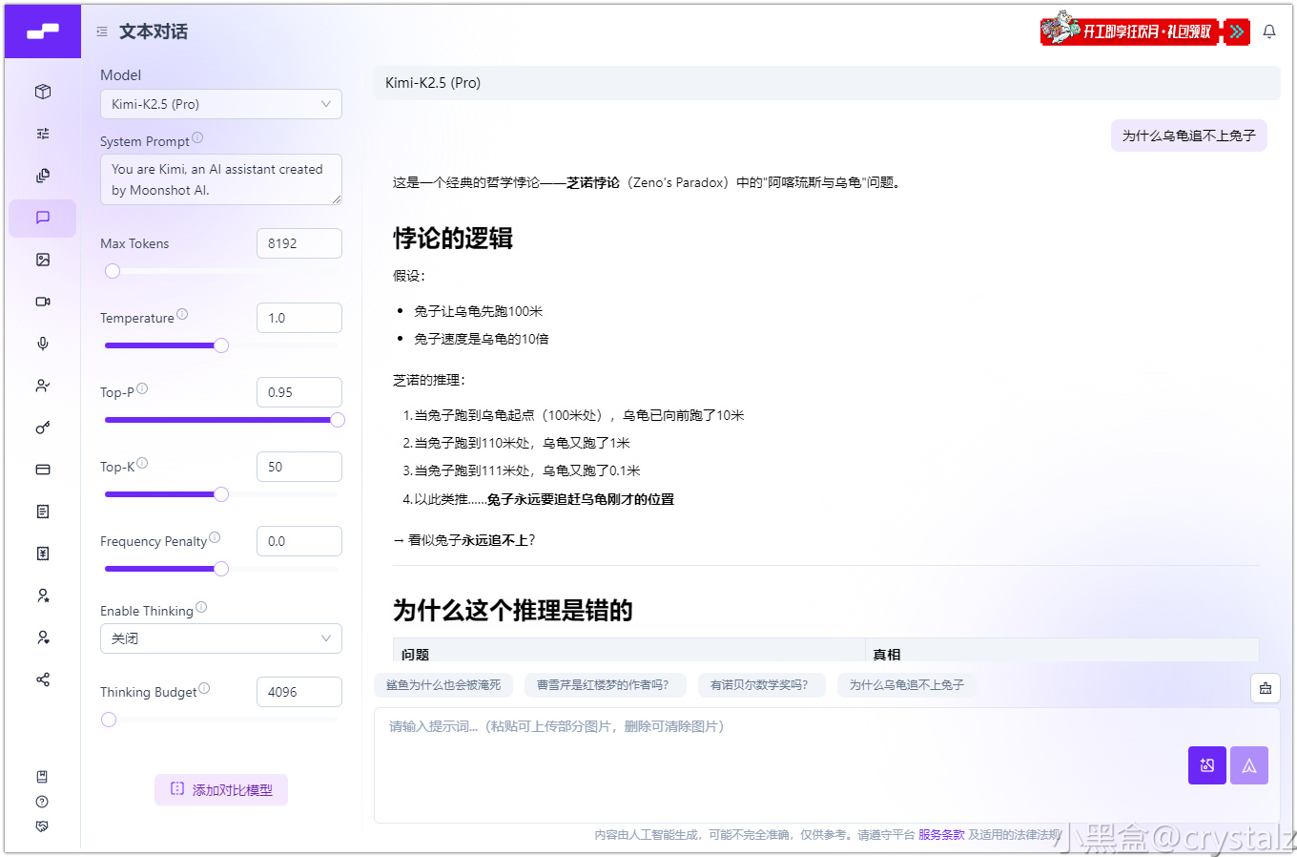Click the Top-P help icon
Screen dimensions: 1297x857
pyautogui.click(x=142, y=388)
